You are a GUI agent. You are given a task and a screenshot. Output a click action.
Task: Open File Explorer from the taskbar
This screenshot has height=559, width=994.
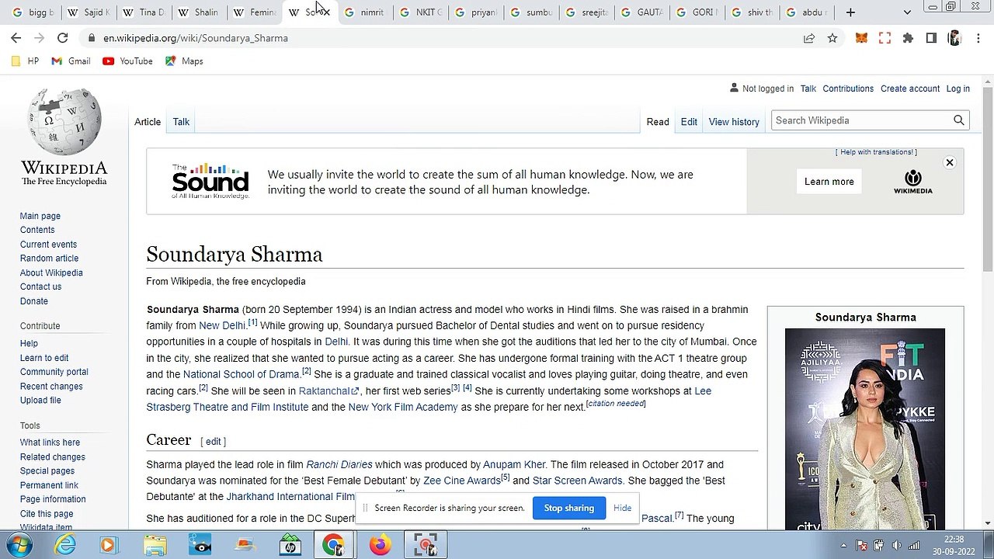point(155,545)
